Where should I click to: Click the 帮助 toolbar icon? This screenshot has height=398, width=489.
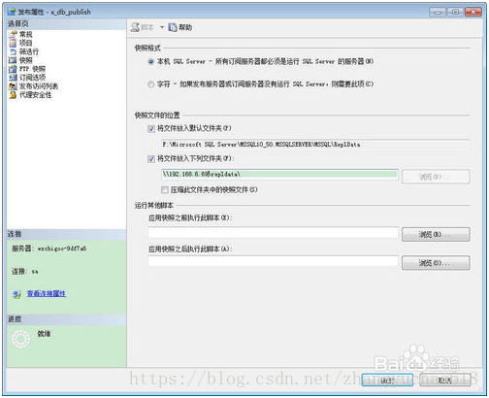pos(173,27)
